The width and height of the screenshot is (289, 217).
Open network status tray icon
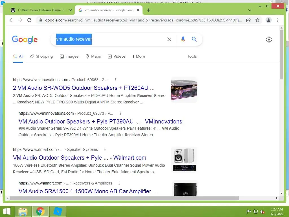255,211
